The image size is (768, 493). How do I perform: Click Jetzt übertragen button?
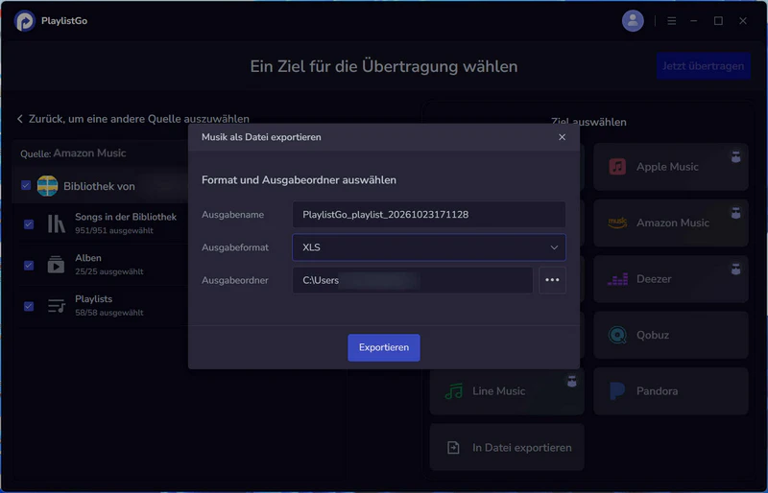point(703,66)
